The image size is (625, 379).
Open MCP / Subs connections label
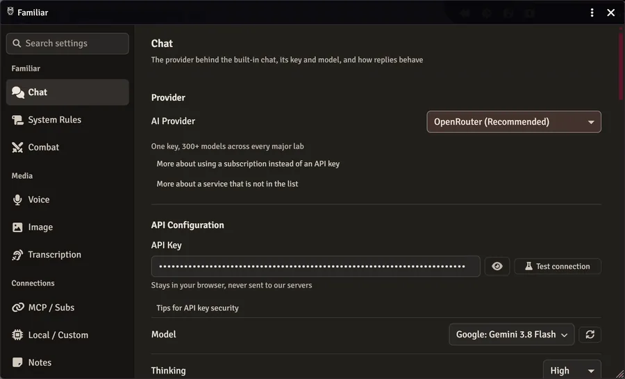(x=51, y=308)
